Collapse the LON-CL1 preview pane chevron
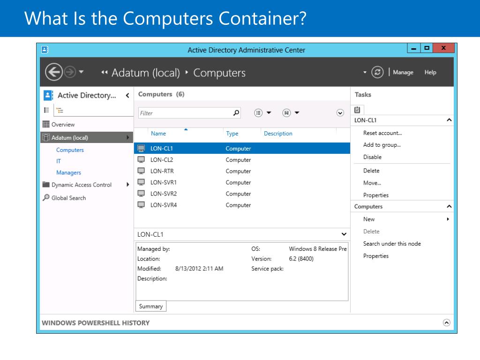The height and width of the screenshot is (360, 480). click(344, 234)
